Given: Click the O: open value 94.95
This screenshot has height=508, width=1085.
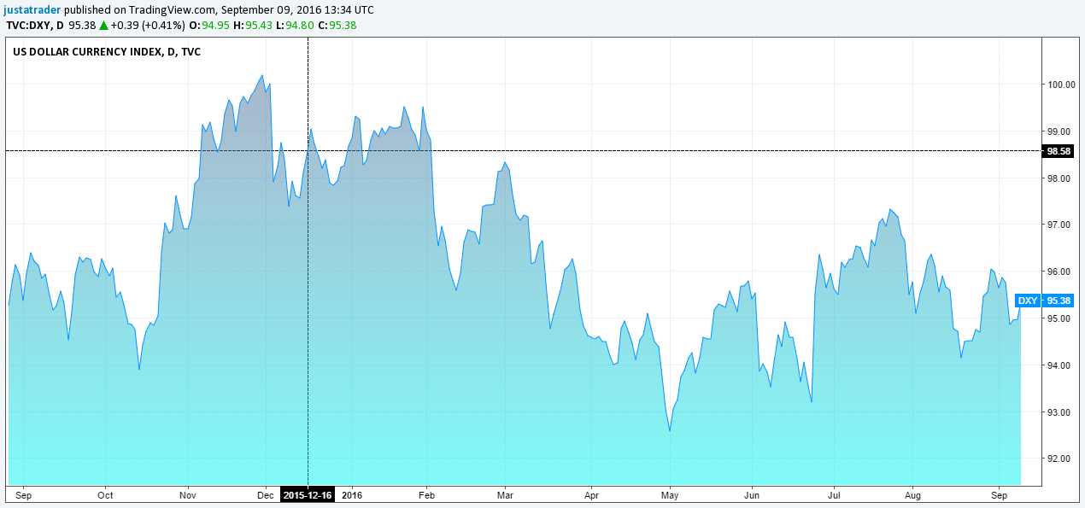Looking at the screenshot, I should click(211, 25).
